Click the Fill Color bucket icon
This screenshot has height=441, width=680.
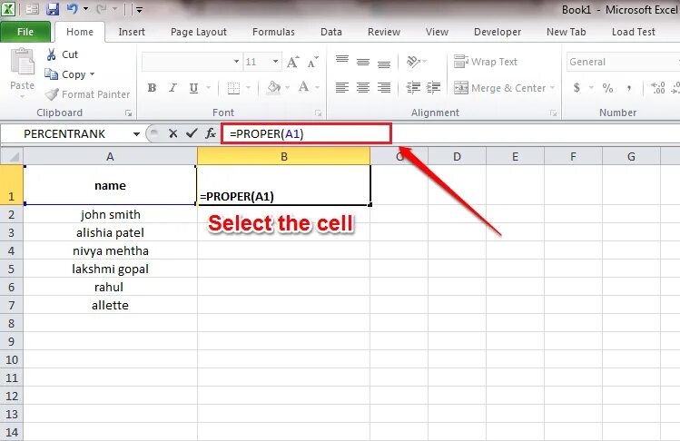[273, 88]
